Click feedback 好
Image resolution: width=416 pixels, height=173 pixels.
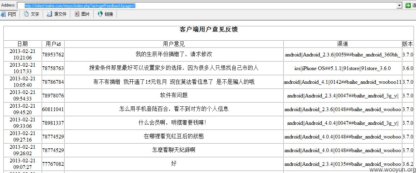click(x=174, y=163)
